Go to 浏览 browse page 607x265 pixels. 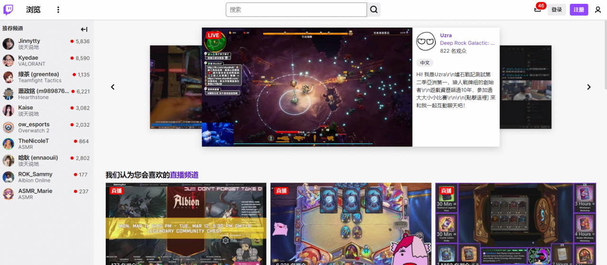(33, 9)
